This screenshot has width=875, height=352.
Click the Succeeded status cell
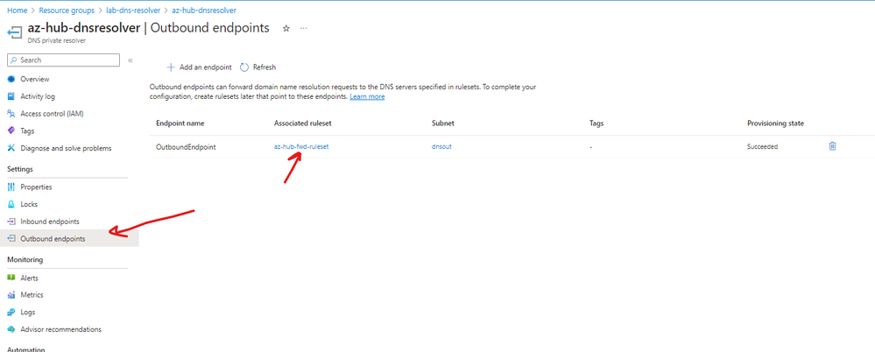point(763,147)
